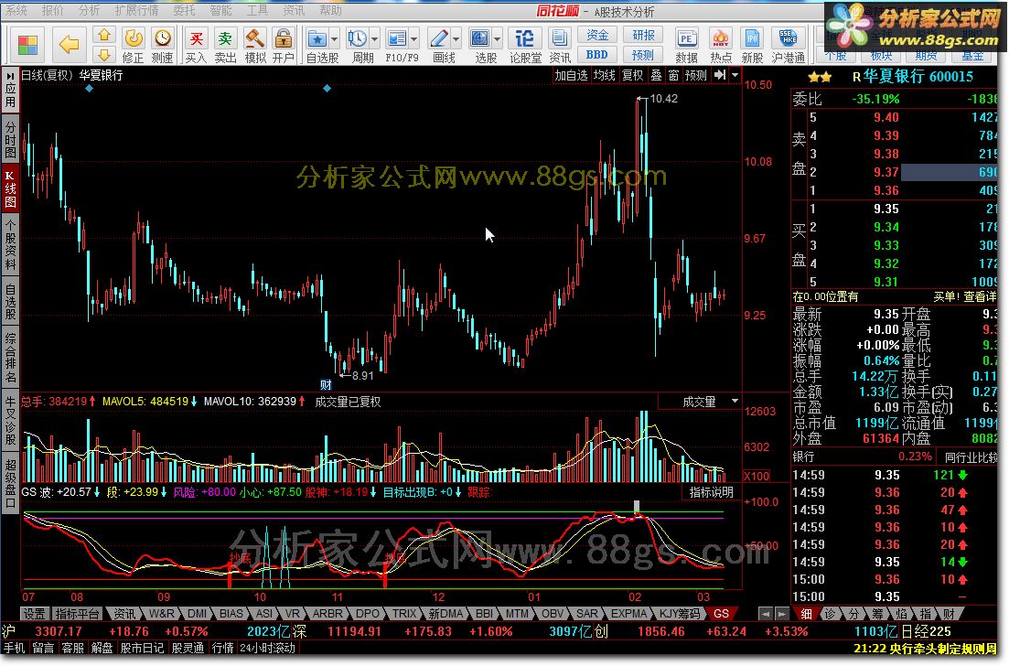Toggle 窗 multi-window chart layout
The image size is (1009, 666).
click(673, 75)
